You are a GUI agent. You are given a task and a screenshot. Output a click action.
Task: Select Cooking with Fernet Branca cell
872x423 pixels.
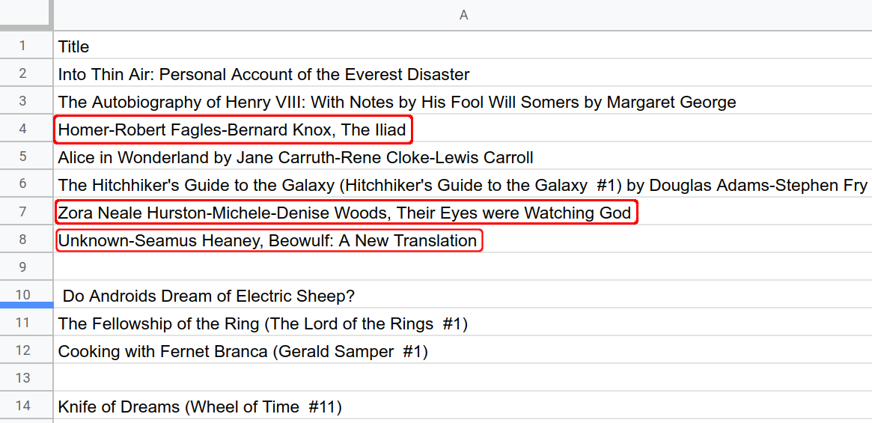point(243,352)
